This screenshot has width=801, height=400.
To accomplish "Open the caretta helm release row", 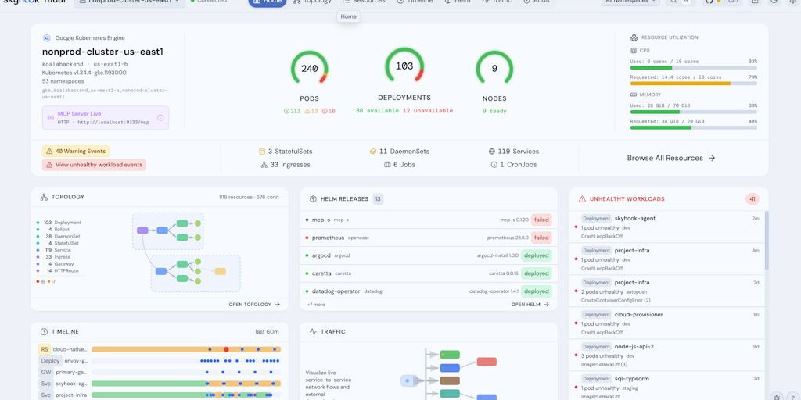I will point(428,273).
